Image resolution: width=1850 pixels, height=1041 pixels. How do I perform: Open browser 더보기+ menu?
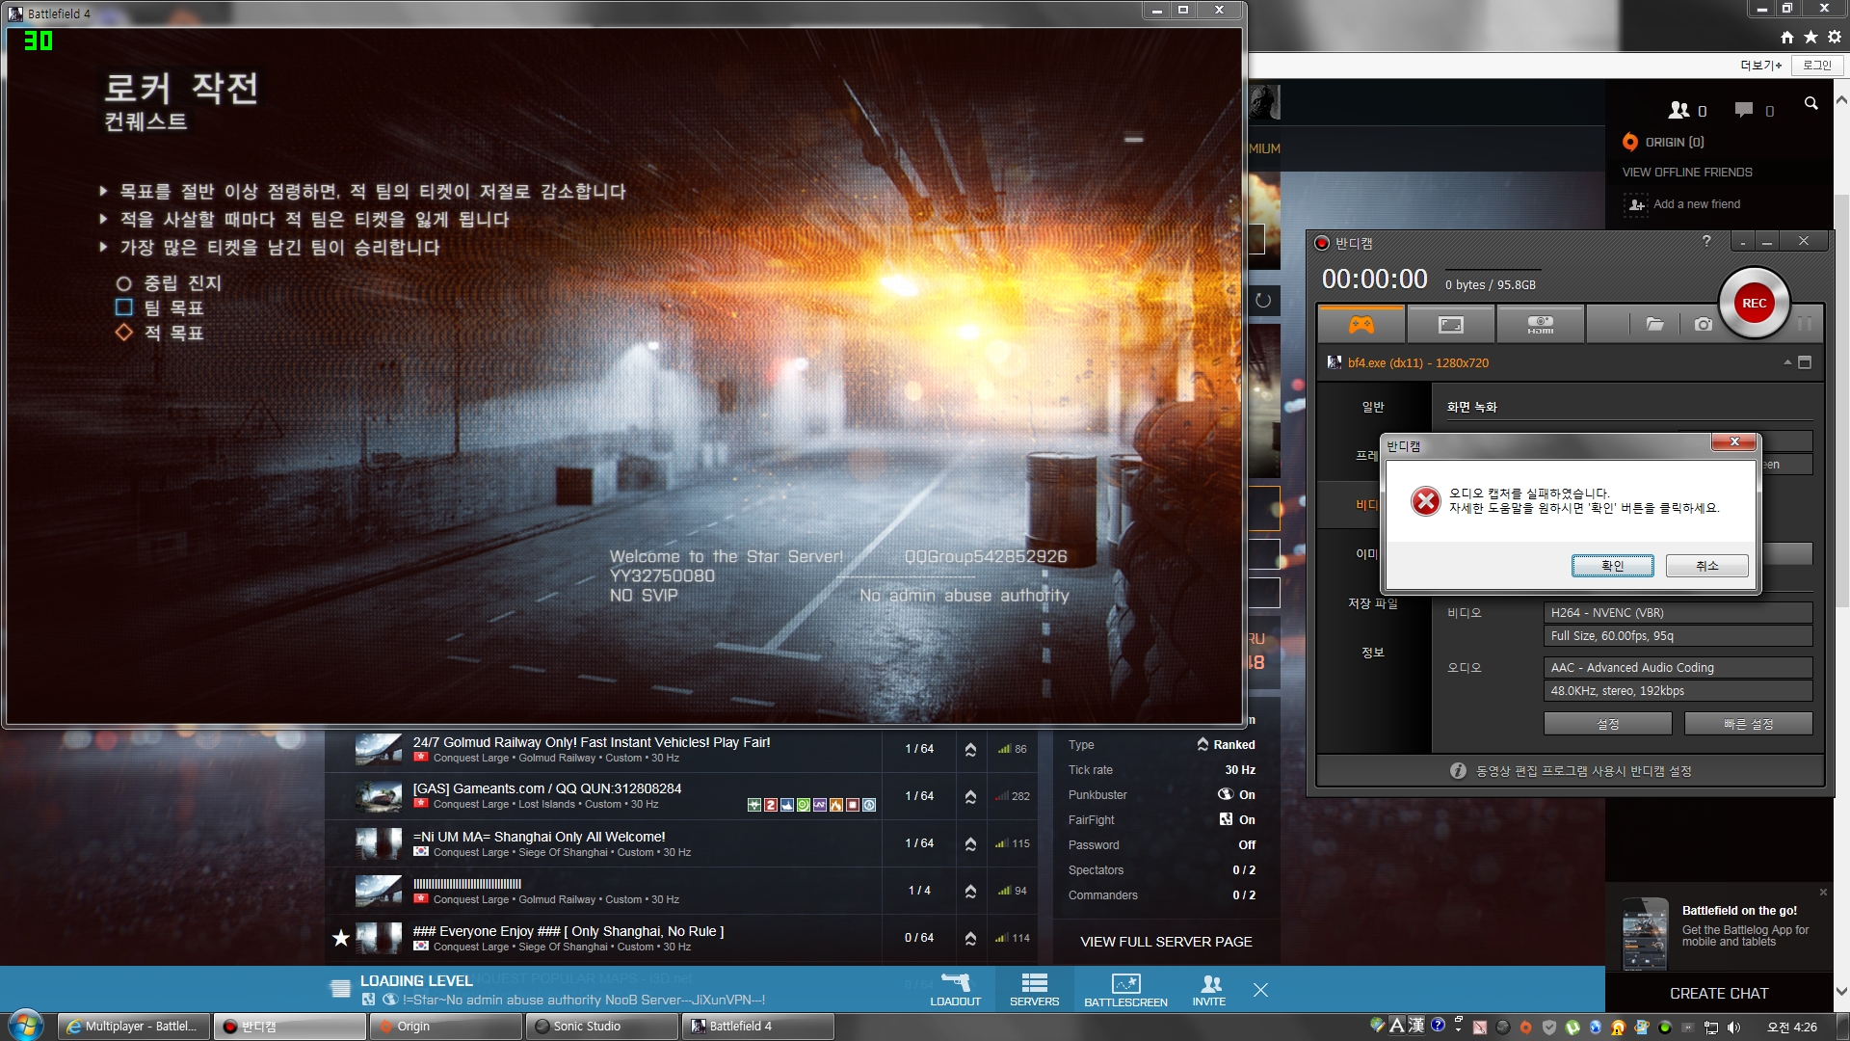click(x=1760, y=66)
